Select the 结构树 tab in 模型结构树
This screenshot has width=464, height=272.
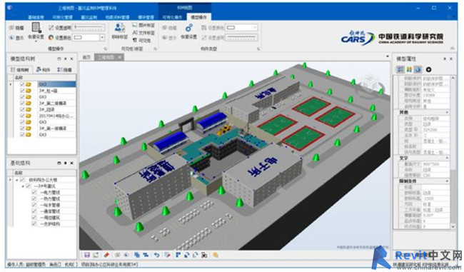20,70
